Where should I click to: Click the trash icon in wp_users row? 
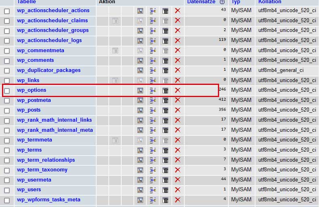pos(165,190)
